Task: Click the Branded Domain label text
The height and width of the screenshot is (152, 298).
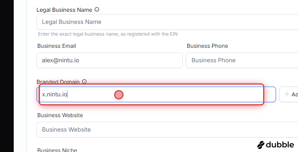Action: pos(58,82)
